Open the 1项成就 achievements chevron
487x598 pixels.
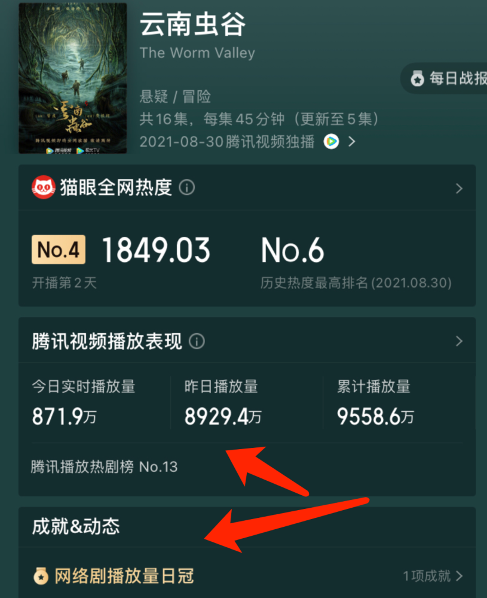pyautogui.click(x=460, y=576)
